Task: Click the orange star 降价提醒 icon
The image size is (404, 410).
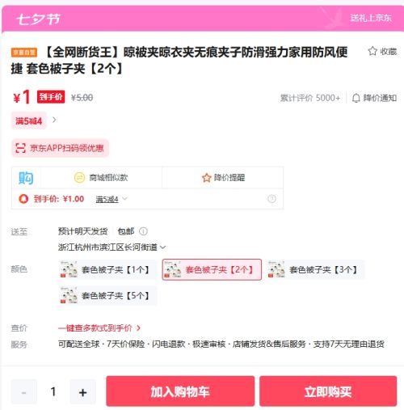Action: 206,178
